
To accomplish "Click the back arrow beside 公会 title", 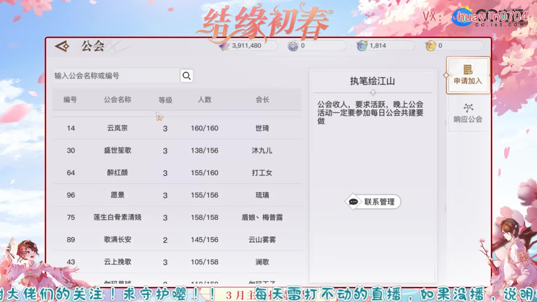I will (x=62, y=46).
